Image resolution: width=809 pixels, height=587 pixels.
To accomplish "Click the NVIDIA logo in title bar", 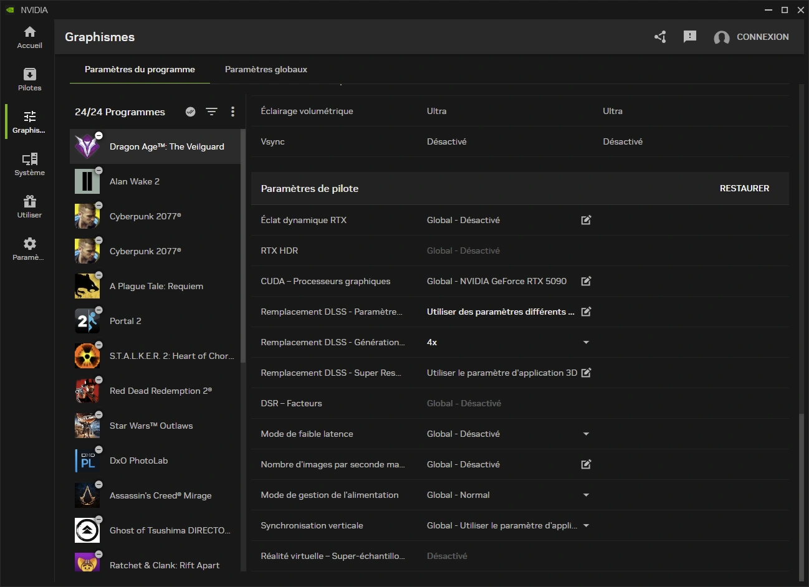I will [10, 10].
